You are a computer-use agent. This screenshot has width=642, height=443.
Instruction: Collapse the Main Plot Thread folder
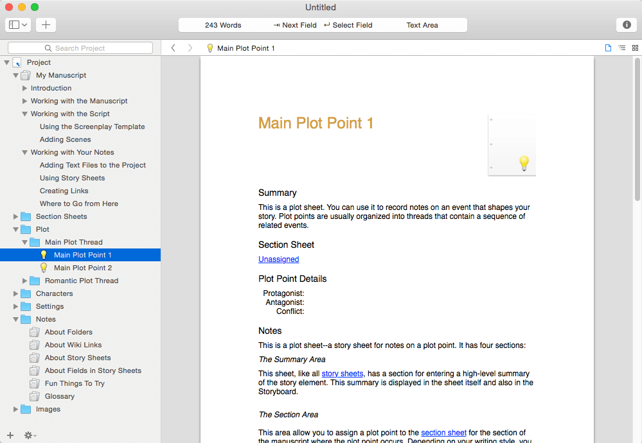[x=25, y=242]
